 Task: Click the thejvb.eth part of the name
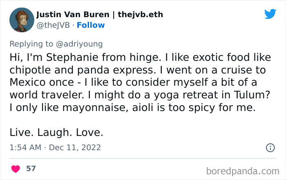140,15
